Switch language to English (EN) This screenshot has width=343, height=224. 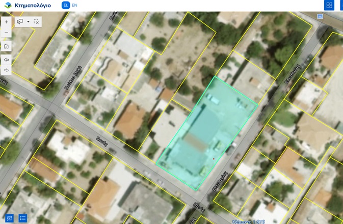(x=74, y=5)
